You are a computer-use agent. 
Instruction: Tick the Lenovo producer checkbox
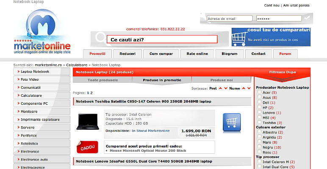click(259, 112)
